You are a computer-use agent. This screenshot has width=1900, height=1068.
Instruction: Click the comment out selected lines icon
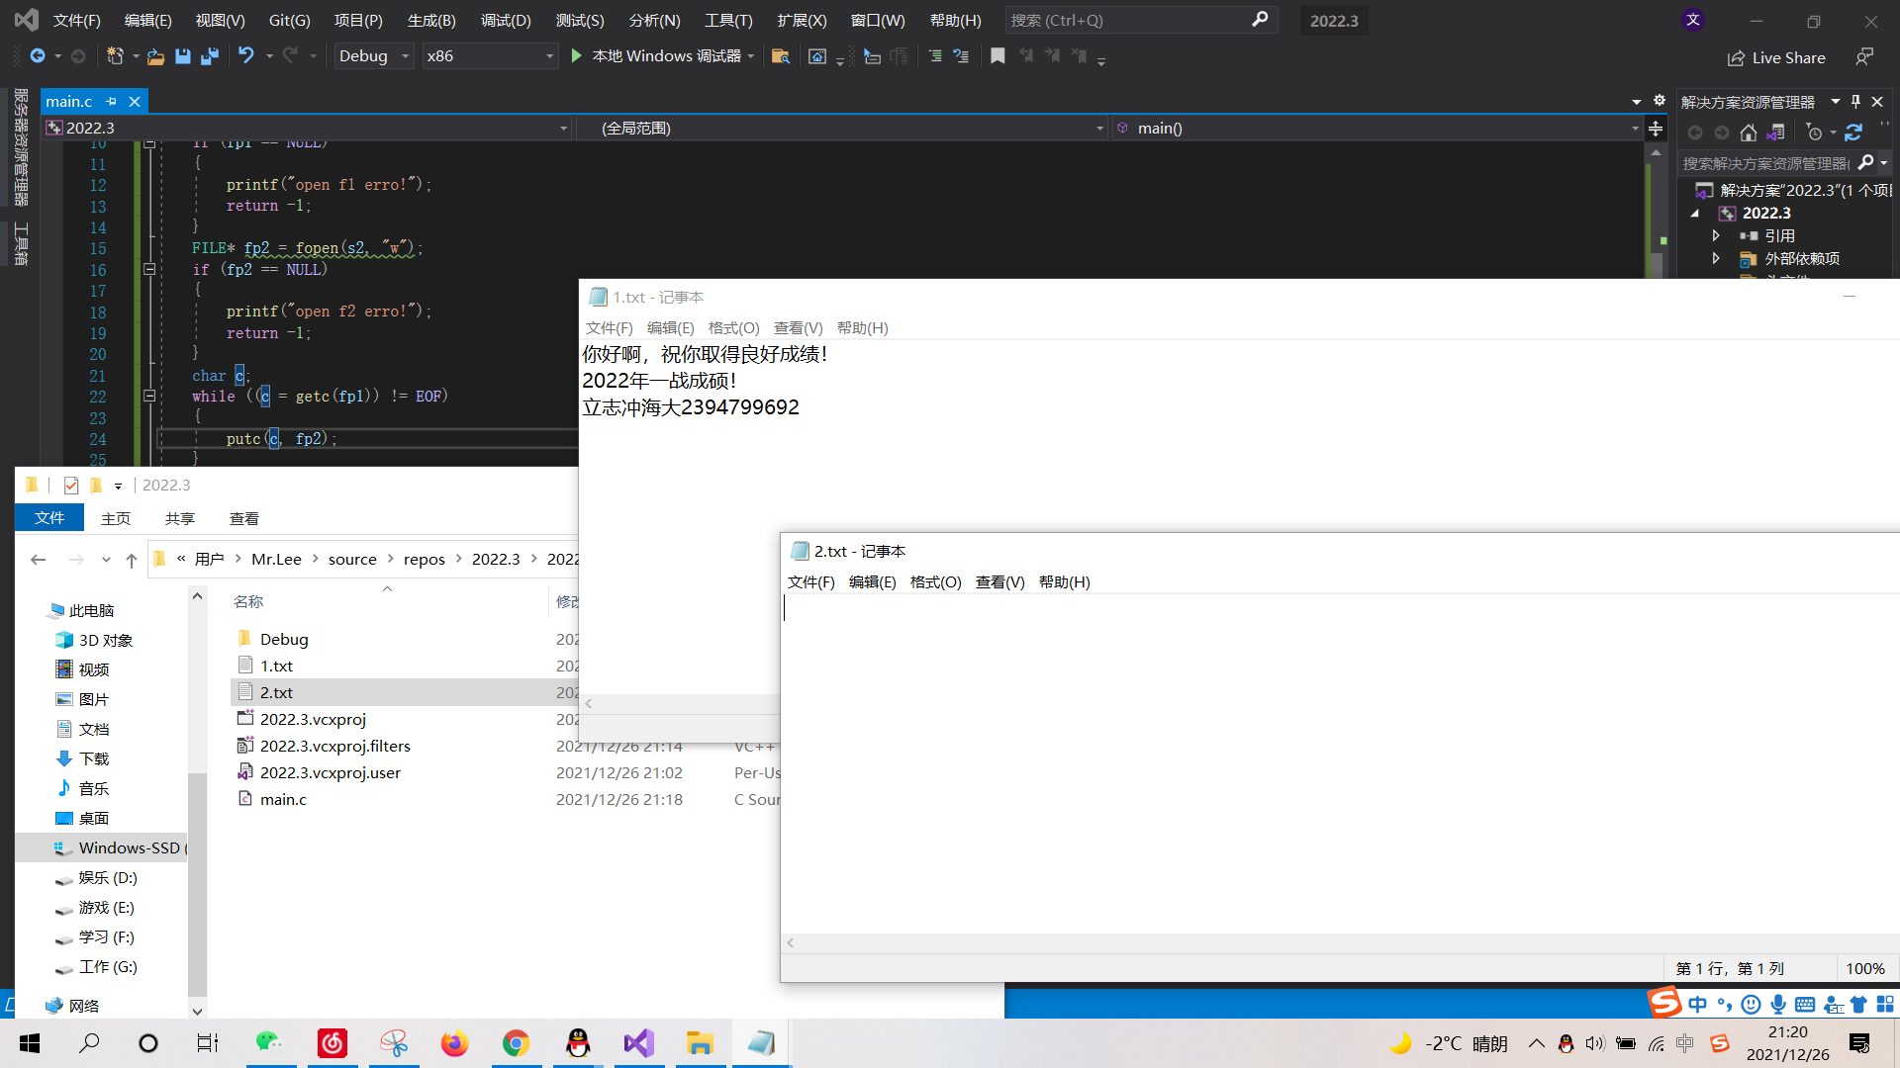coord(935,56)
